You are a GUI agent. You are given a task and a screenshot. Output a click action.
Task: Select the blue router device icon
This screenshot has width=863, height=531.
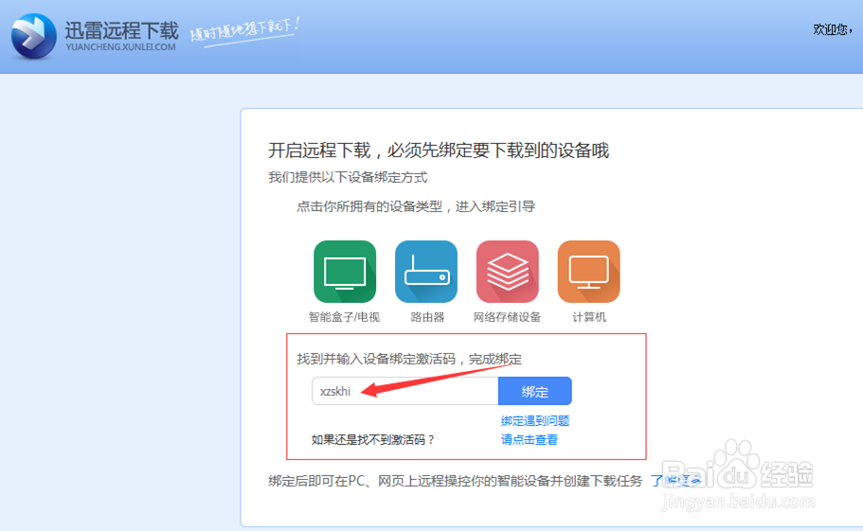click(426, 272)
